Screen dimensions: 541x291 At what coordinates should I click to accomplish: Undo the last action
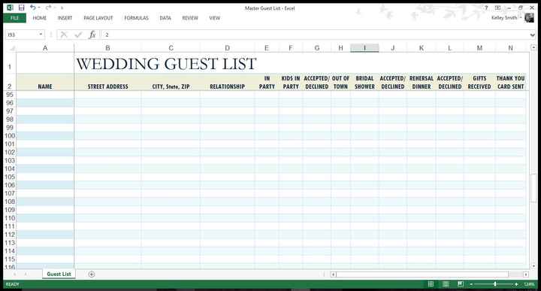coord(33,8)
